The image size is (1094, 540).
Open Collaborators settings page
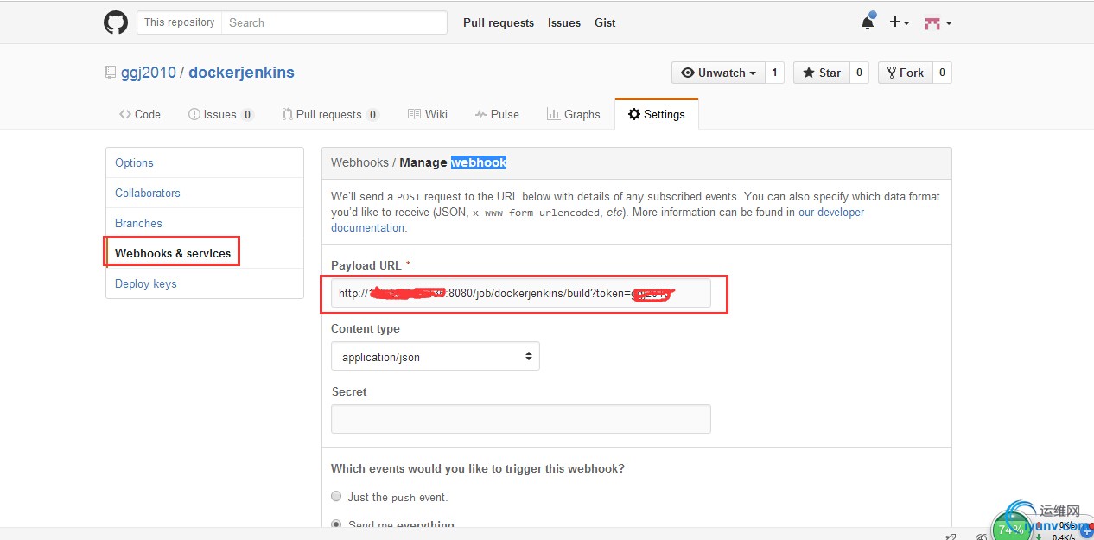click(x=205, y=193)
